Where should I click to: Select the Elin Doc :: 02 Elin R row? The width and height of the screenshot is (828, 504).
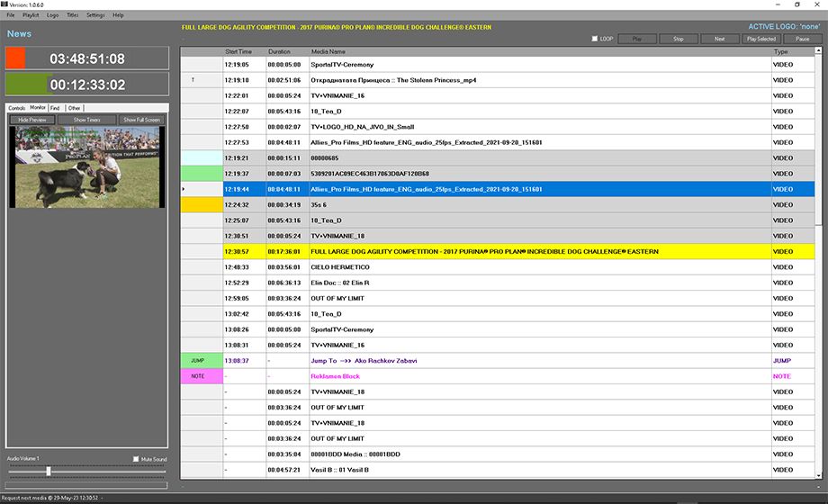click(498, 283)
